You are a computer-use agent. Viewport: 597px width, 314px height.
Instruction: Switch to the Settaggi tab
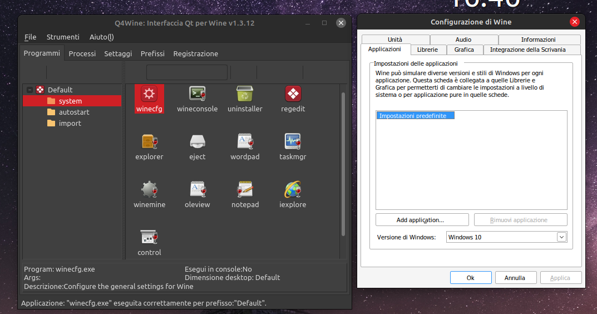(118, 54)
